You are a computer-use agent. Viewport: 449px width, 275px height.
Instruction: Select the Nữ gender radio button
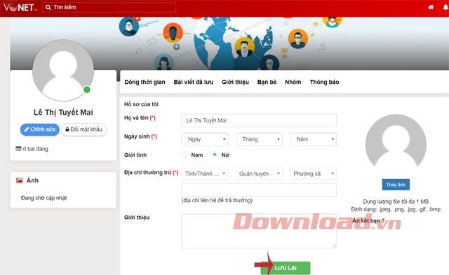[x=215, y=155]
